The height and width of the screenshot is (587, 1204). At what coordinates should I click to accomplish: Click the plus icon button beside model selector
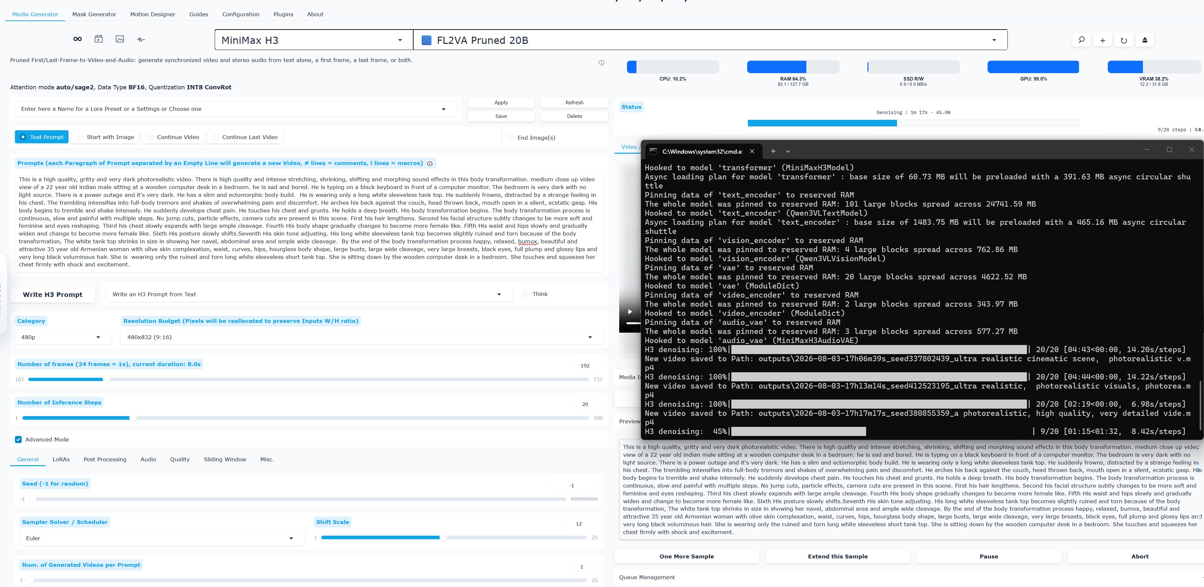point(1103,40)
